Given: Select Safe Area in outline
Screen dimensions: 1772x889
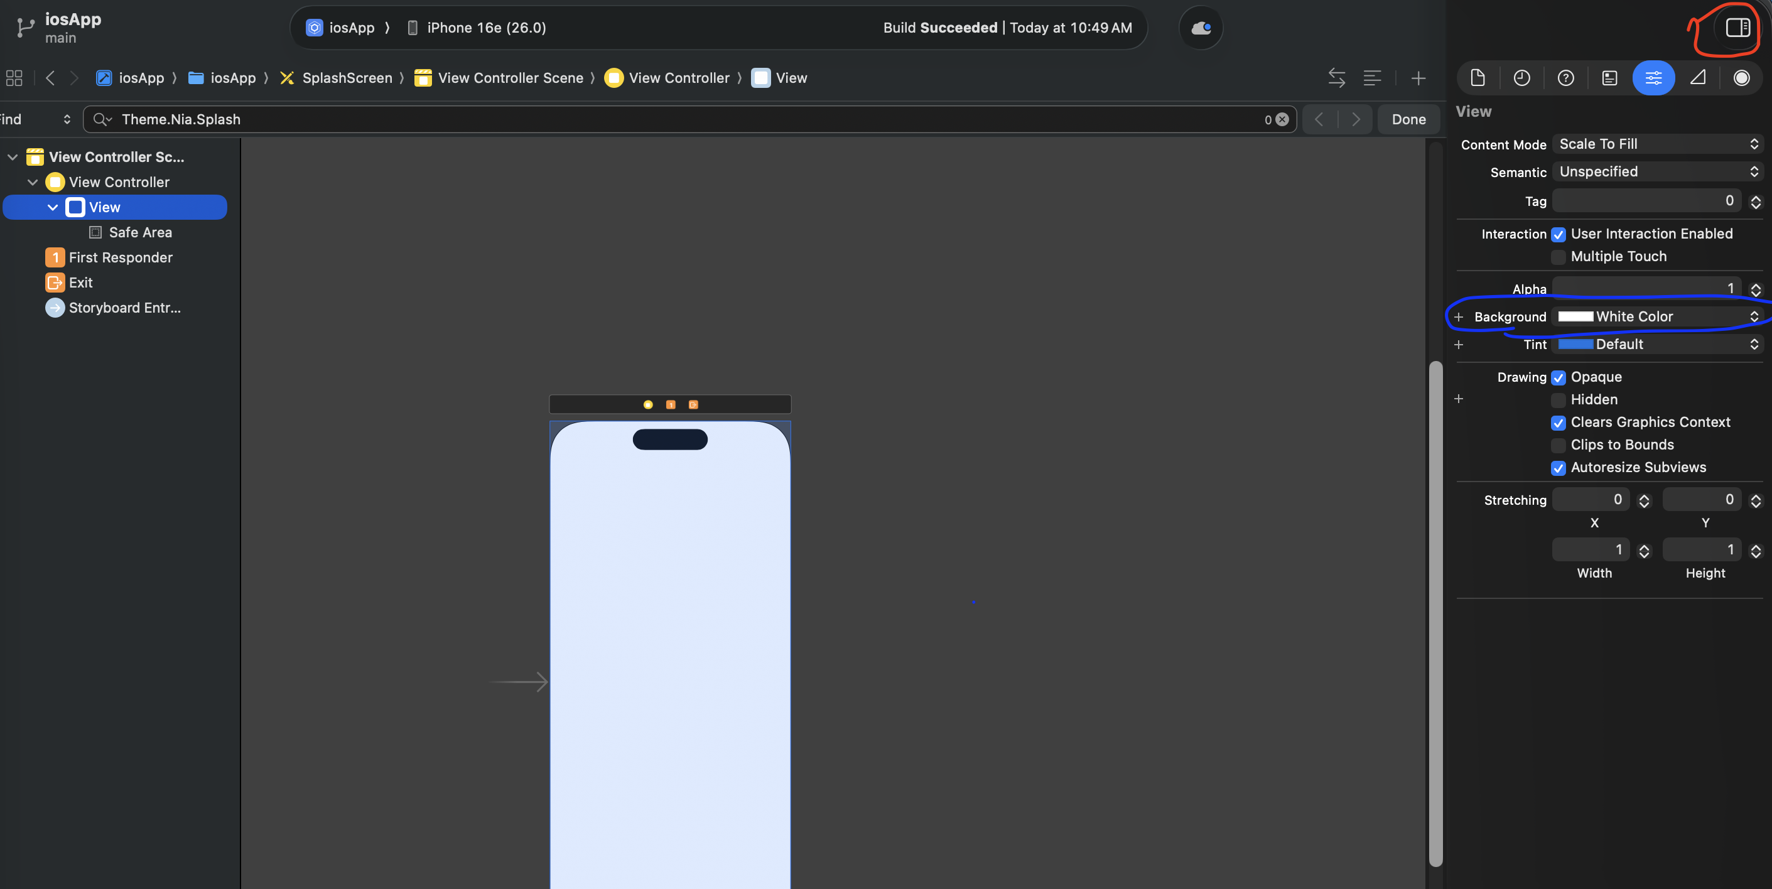Looking at the screenshot, I should [x=139, y=232].
